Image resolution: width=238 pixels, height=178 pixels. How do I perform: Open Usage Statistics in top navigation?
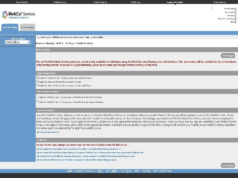coord(22,2)
